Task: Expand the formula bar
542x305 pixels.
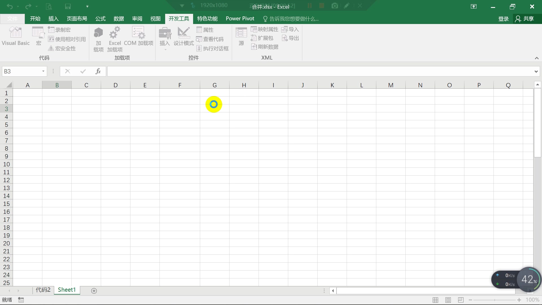Action: 536,71
